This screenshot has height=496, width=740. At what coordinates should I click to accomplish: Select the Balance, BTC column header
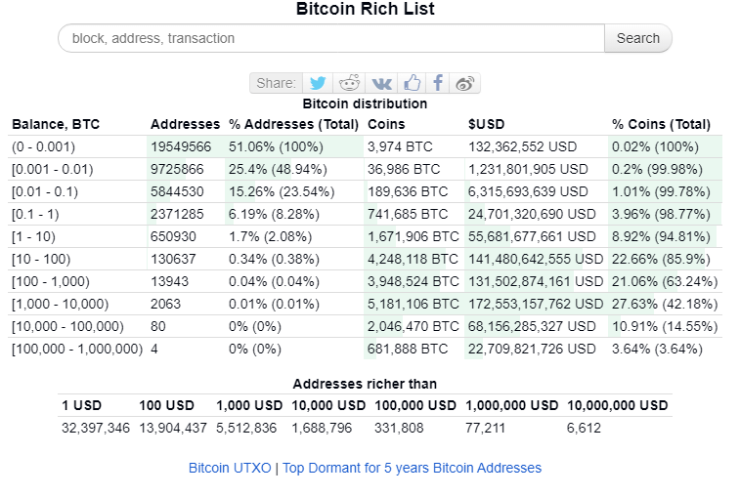tap(56, 124)
